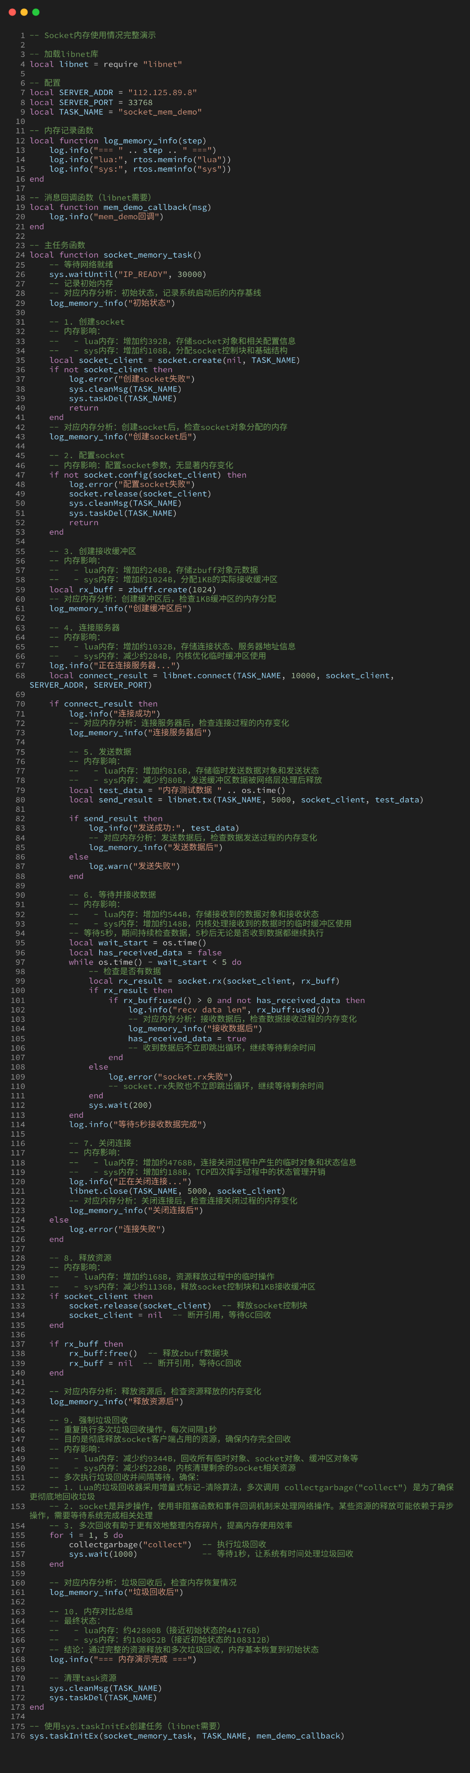Click log.info("=== 内存演示完成 ===")
The image size is (470, 1773).
click(123, 1659)
